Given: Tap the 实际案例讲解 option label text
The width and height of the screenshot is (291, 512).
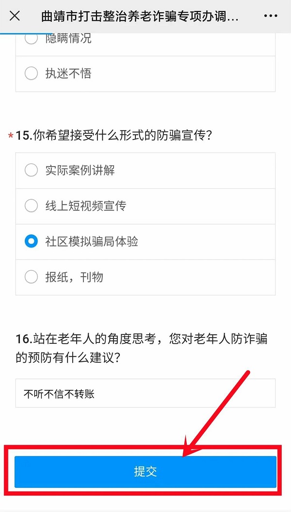Looking at the screenshot, I should tap(80, 170).
